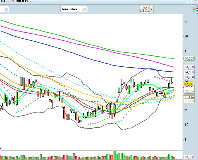This screenshot has width=198, height=160.
Task: Click the yellow 12,71 current price label
Action: [x=188, y=84]
